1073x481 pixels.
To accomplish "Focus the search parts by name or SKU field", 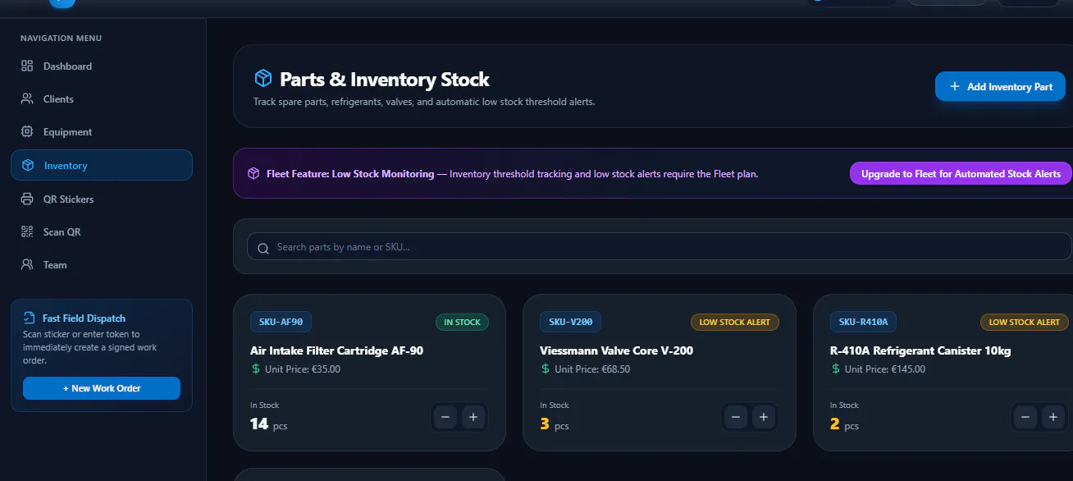I will pyautogui.click(x=660, y=247).
